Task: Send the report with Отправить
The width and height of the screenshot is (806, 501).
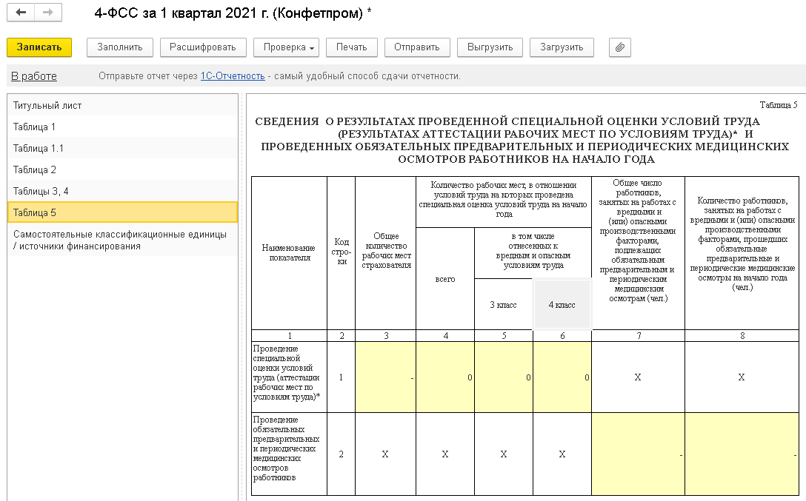Action: (x=417, y=47)
